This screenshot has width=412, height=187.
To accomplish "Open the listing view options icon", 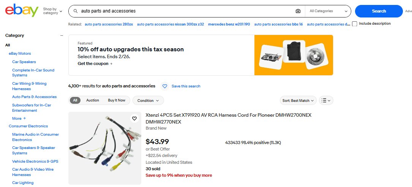I will pyautogui.click(x=326, y=101).
